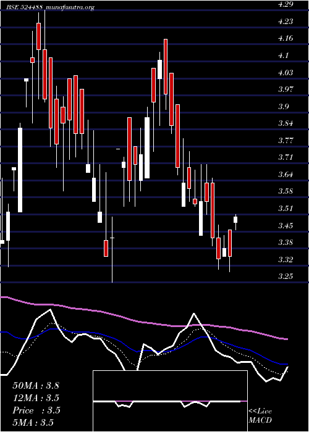Click the 3.25 price axis label
Screen dimensions: 309x432
286,276
